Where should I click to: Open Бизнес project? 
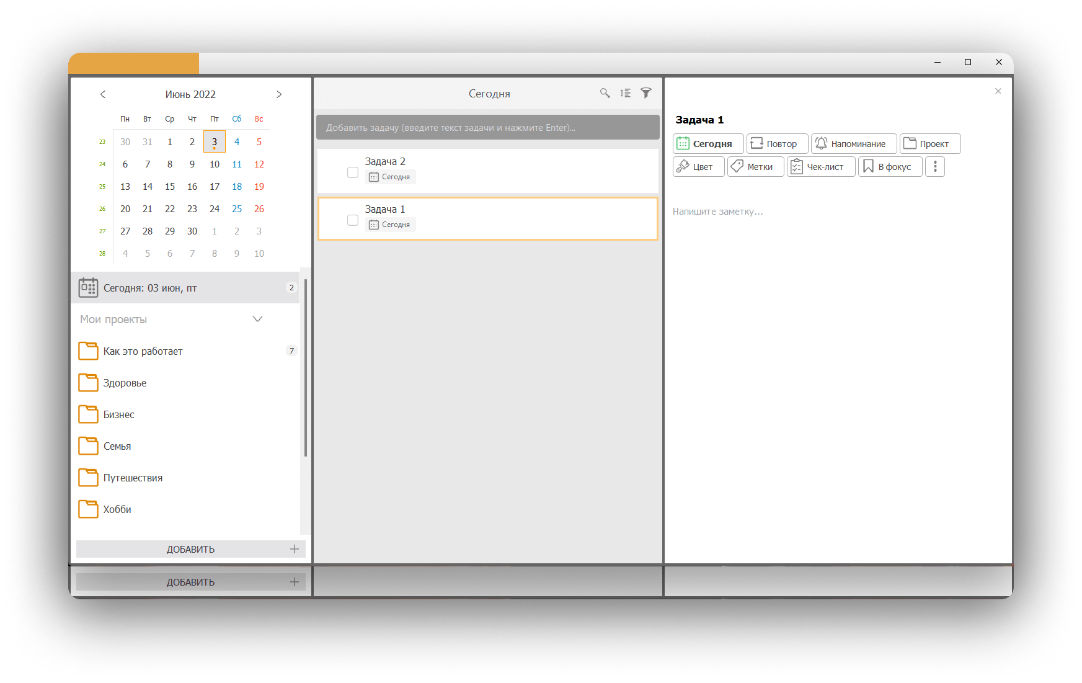coord(185,414)
